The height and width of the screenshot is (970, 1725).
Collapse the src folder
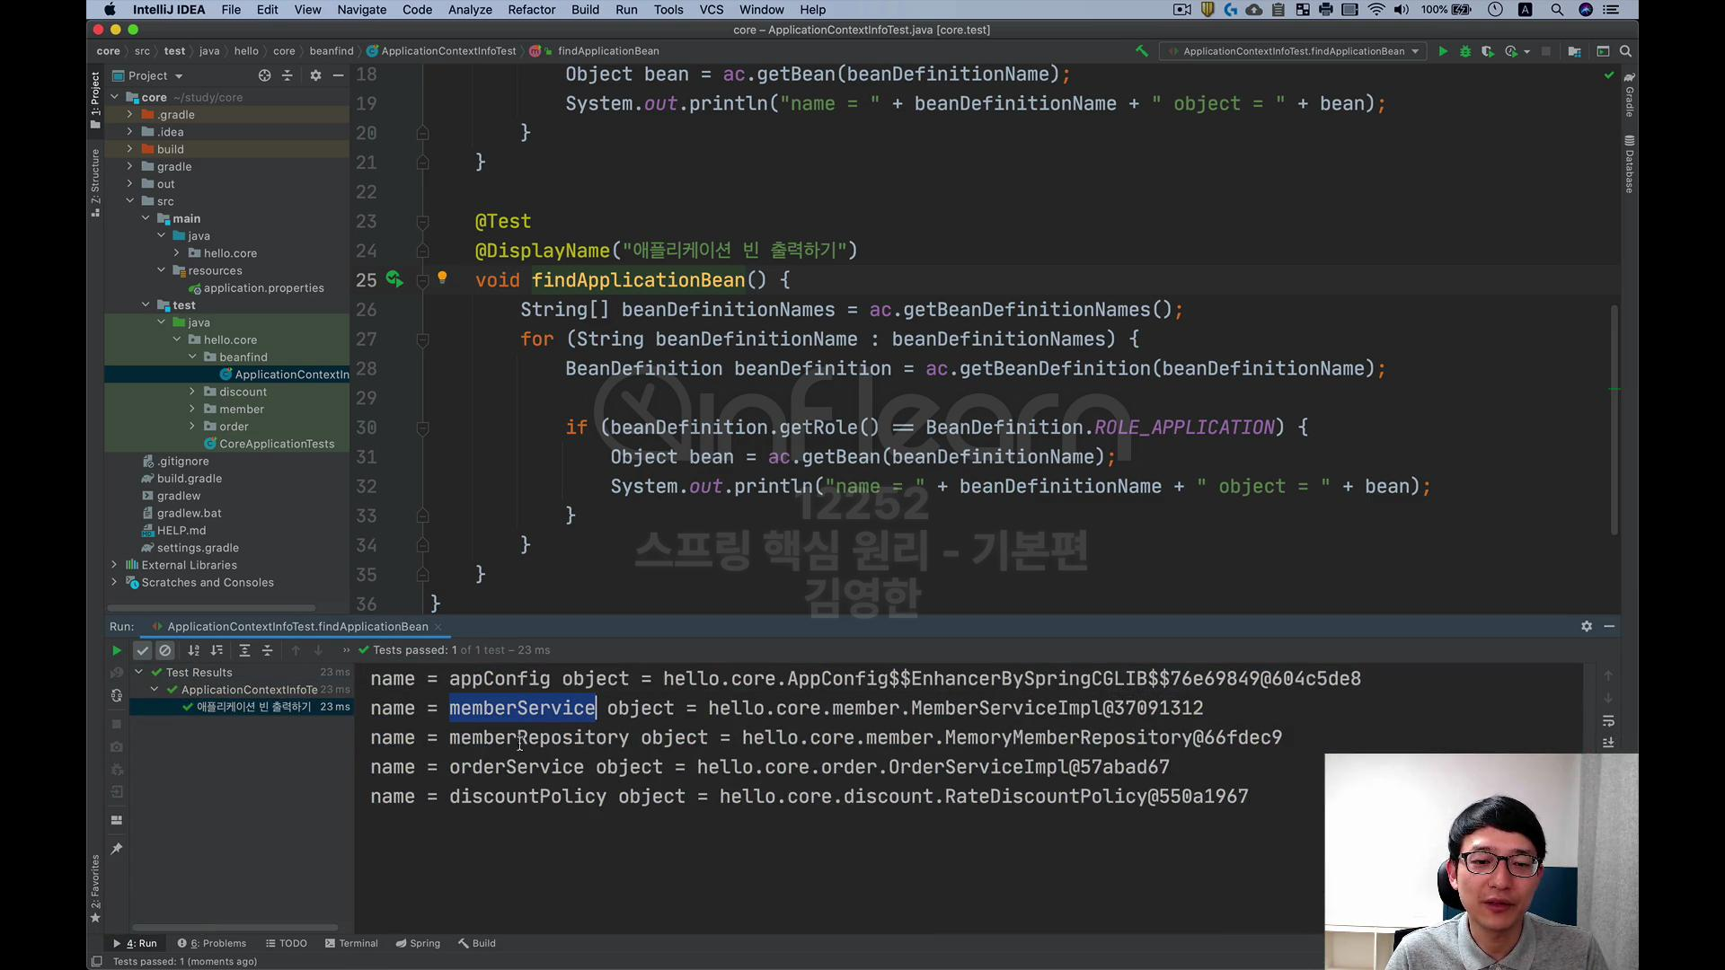point(129,201)
